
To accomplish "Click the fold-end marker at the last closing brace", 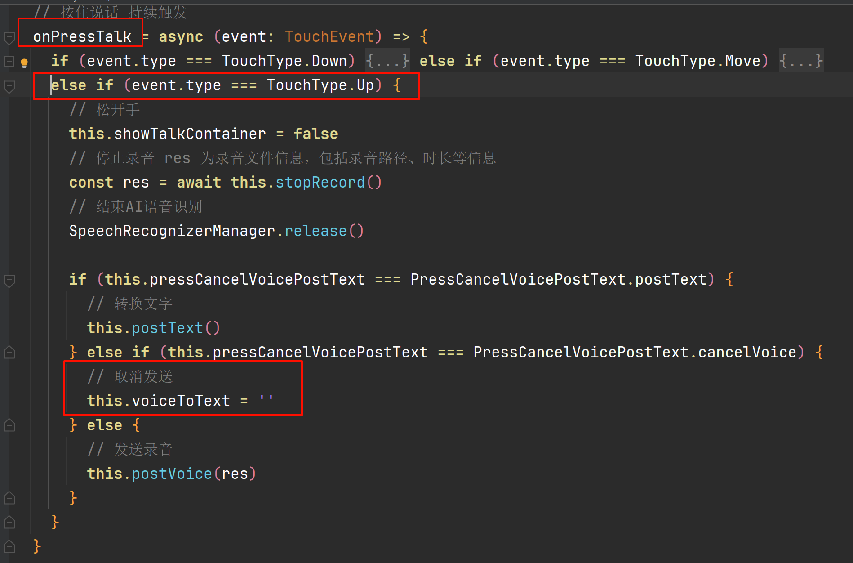I will [x=9, y=547].
